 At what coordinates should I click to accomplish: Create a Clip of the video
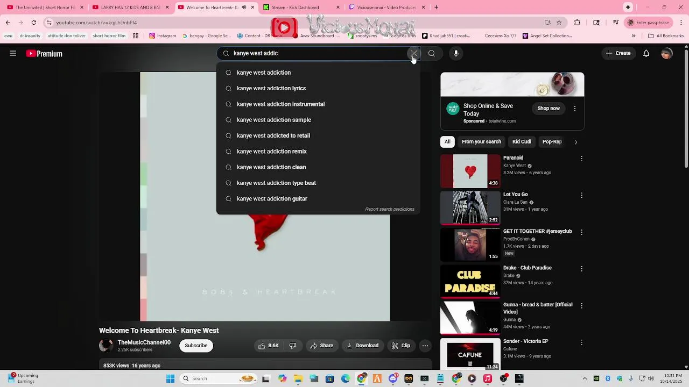(401, 346)
